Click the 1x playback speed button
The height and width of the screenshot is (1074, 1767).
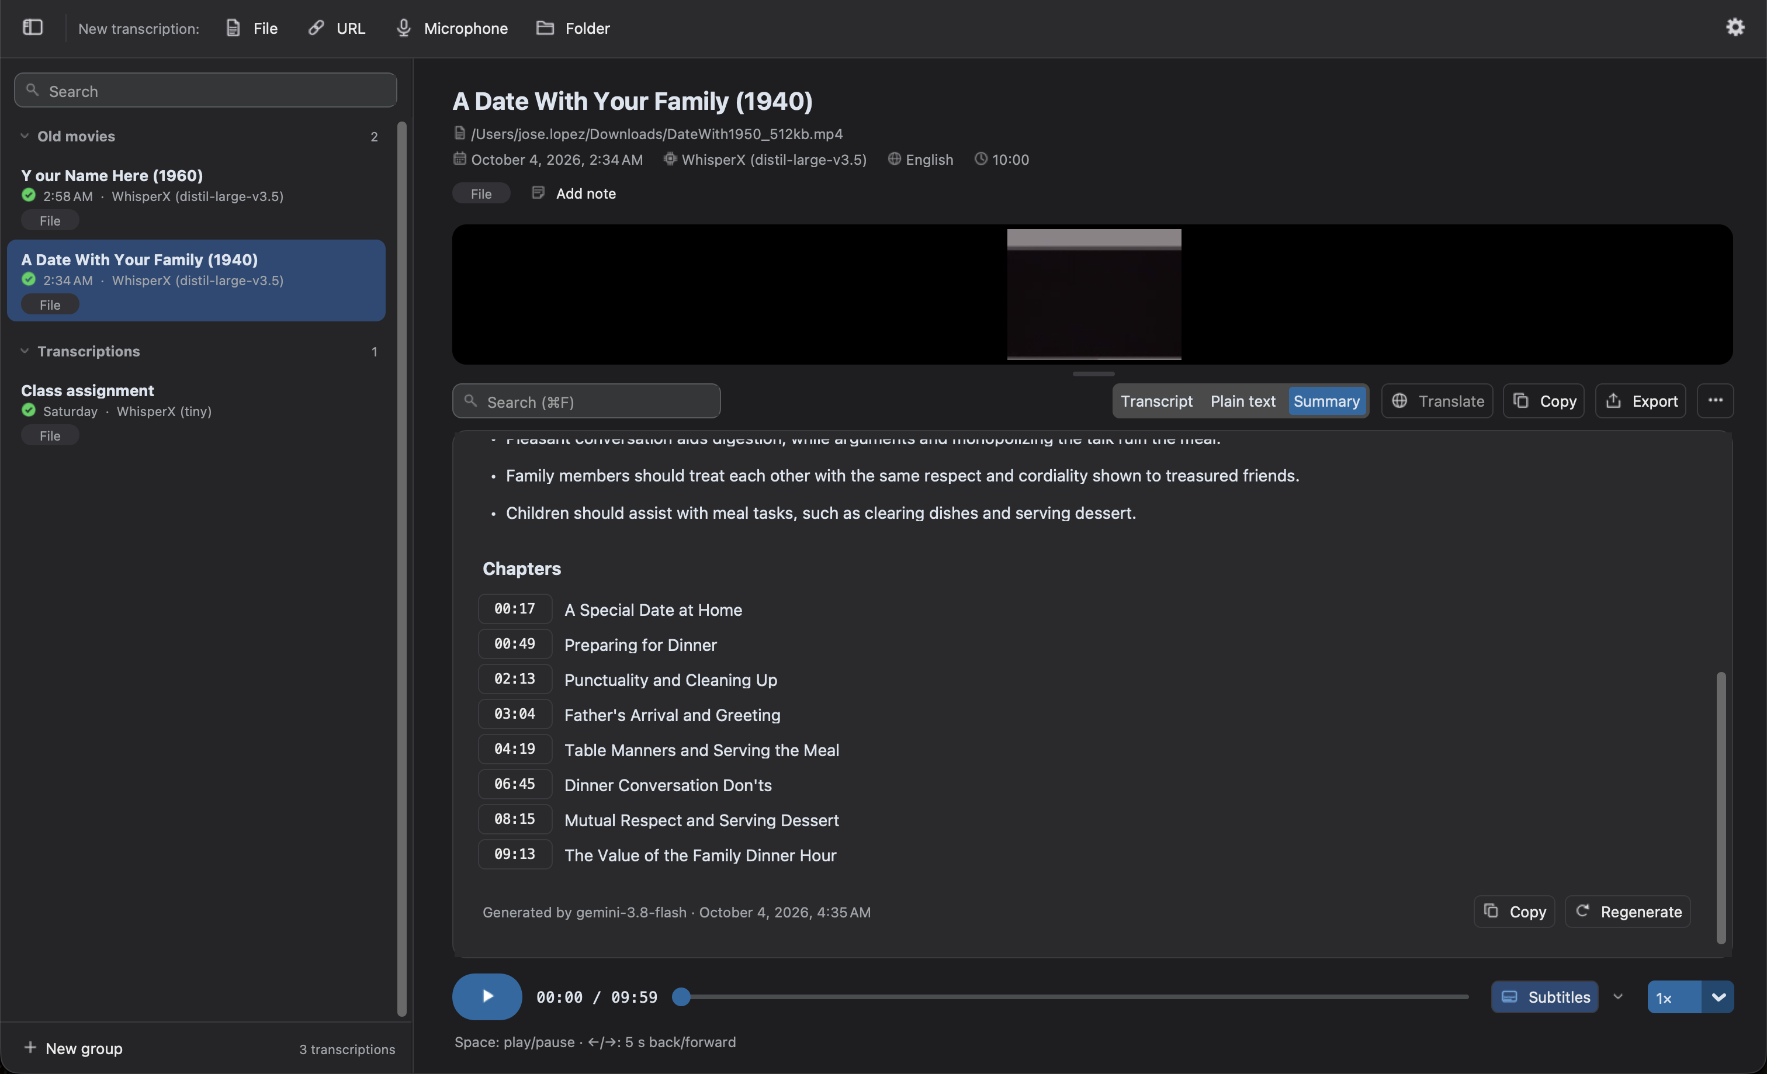tap(1674, 996)
